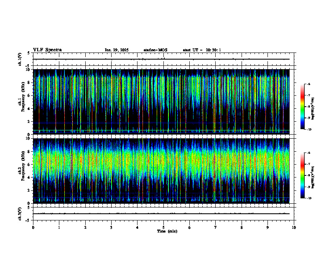Click the ch.1 color bar's log(PSD) label
Viewport: 331px width, 255px height.
coord(313,109)
